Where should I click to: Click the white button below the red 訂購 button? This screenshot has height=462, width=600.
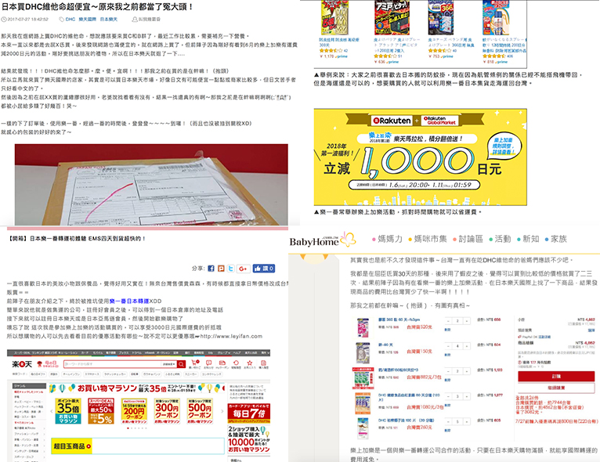tap(556, 388)
